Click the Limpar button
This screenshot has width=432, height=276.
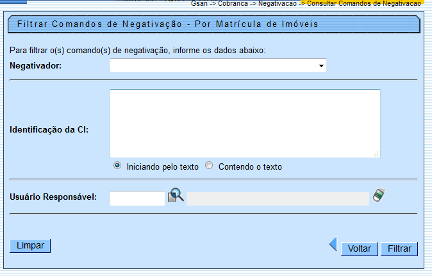pos(30,246)
